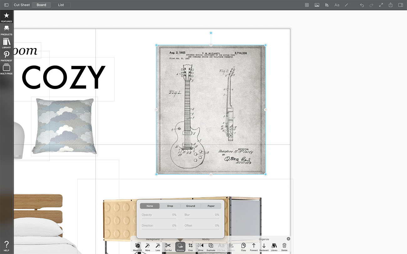The width and height of the screenshot is (407, 254).
Task: Open the Featured star section in the sidebar
Action: pyautogui.click(x=6, y=17)
